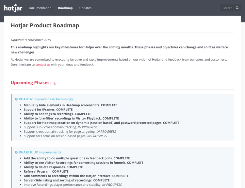
Task: Click 'Support sub / cross domain tracking' item
Action: coord(60,127)
